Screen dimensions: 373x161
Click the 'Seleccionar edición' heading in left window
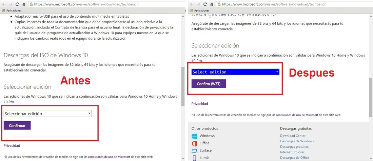click(x=27, y=87)
